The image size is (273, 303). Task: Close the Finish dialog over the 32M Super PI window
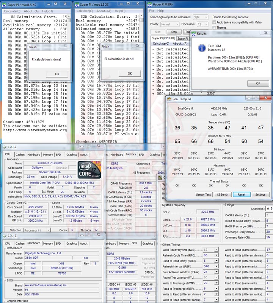[x=138, y=45]
